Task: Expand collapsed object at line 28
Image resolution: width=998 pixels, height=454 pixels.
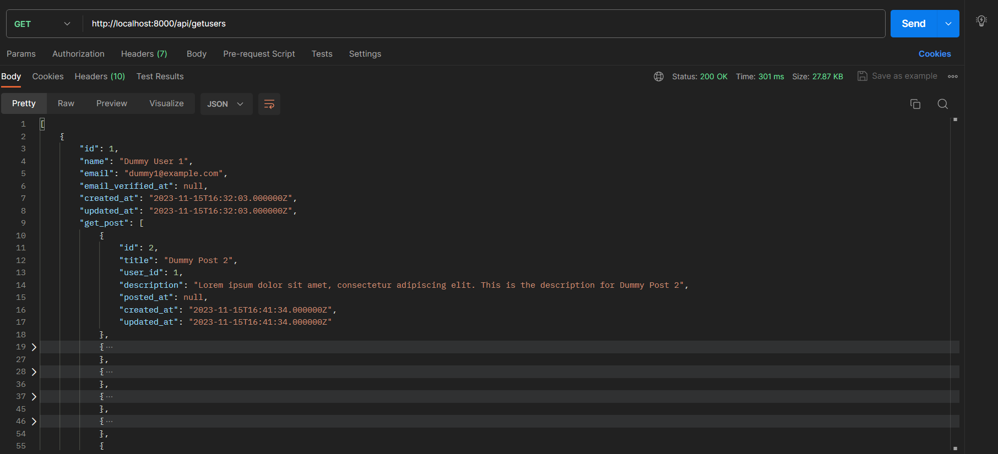Action: coord(34,372)
